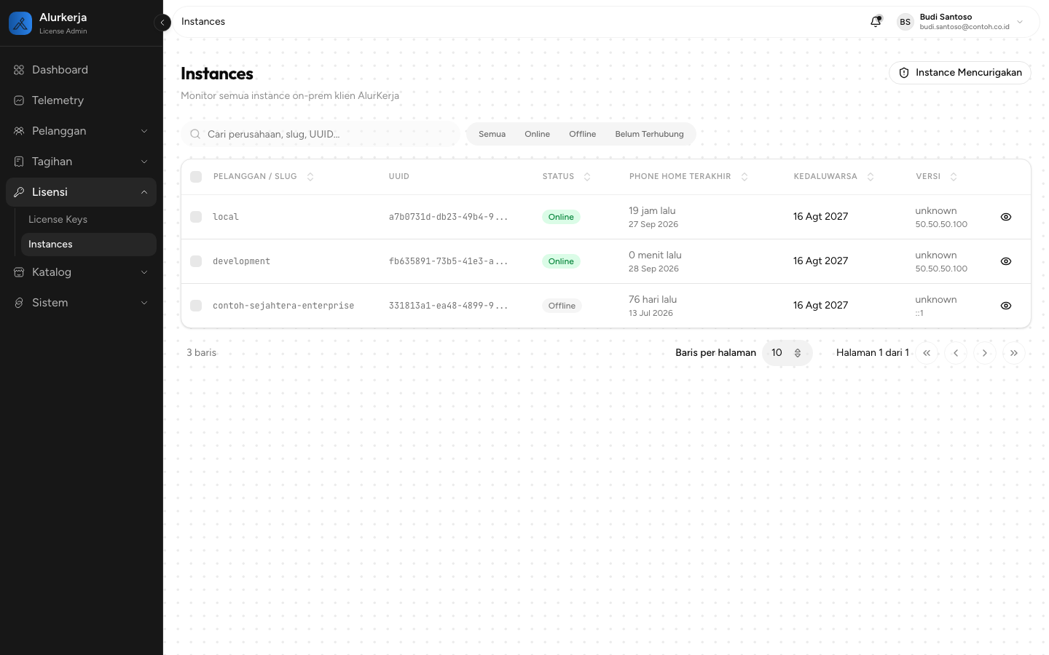Expand the Pelanggan menu chevron
This screenshot has height=655, width=1049.
(x=144, y=131)
